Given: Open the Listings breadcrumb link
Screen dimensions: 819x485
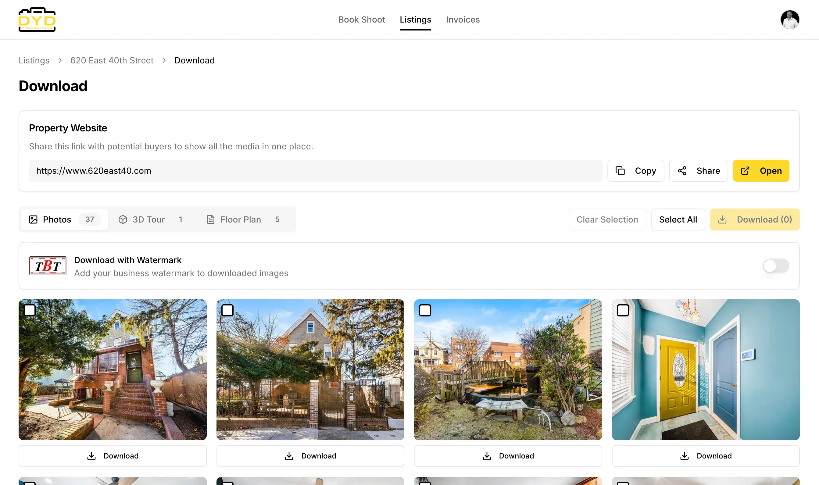Looking at the screenshot, I should (x=34, y=60).
